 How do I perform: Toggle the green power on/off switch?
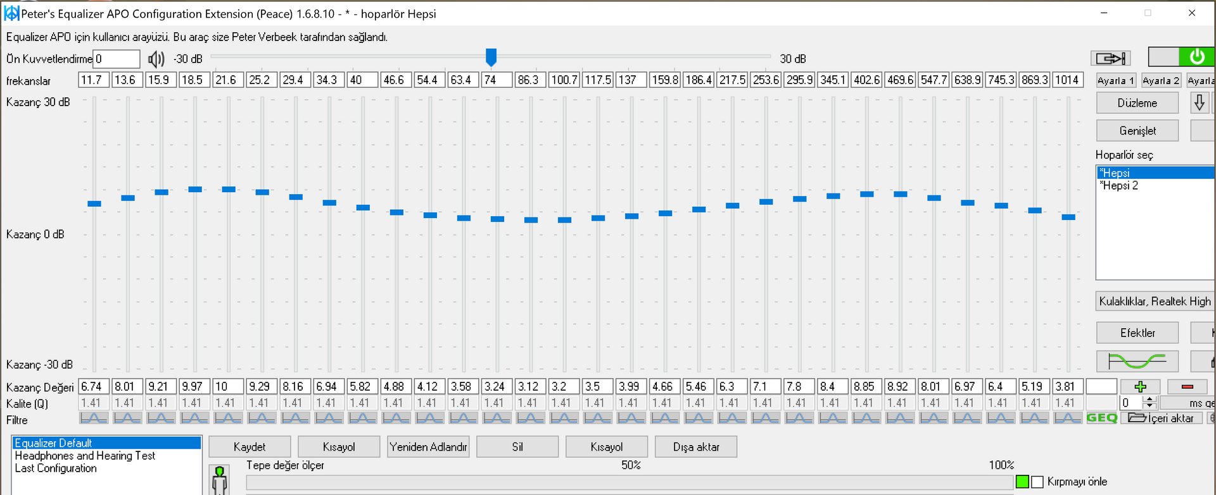click(x=1181, y=57)
